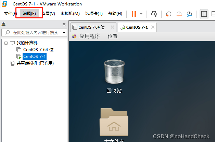Switch to the CentOS 7-1 tab
The image size is (215, 142).
click(137, 27)
